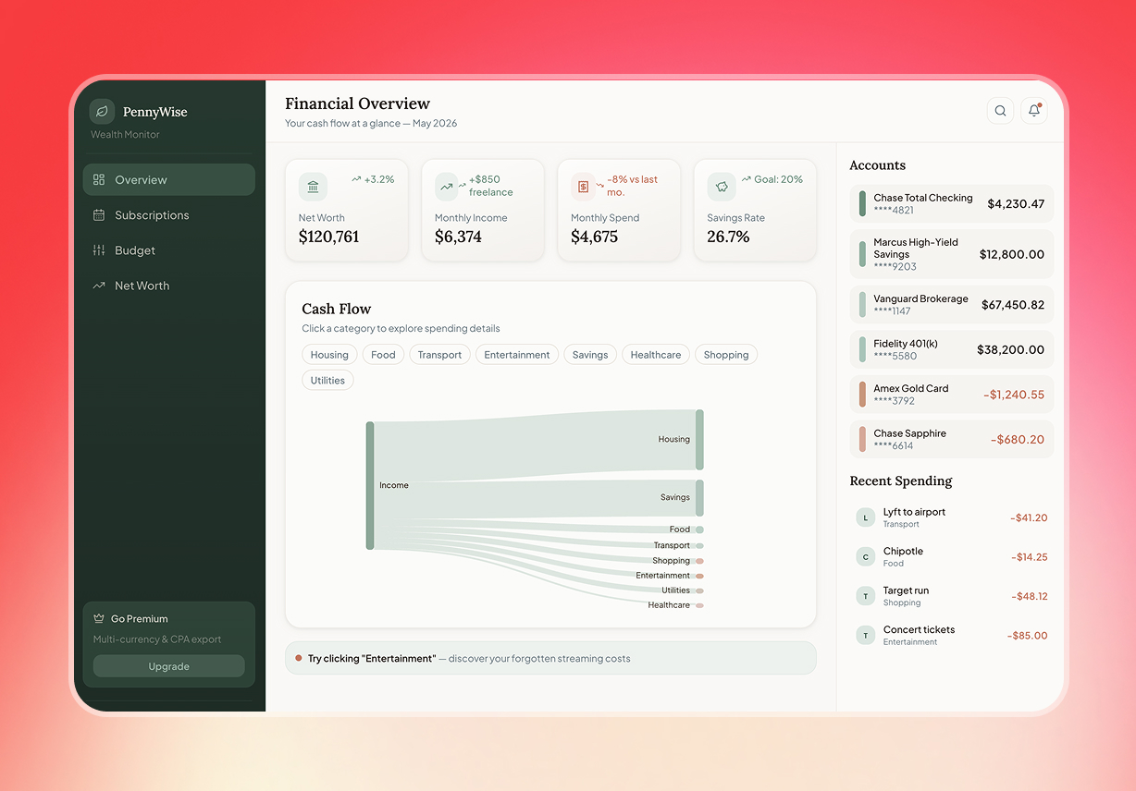Open the Marcus High-Yield Savings account

tap(952, 254)
